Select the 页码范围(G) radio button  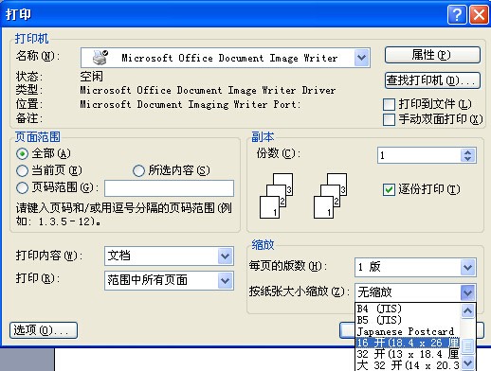click(22, 187)
